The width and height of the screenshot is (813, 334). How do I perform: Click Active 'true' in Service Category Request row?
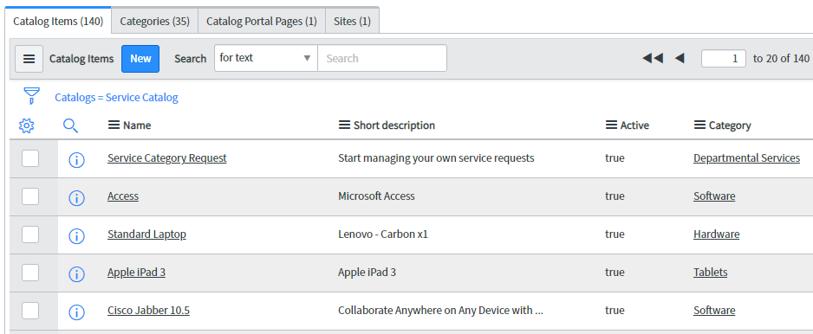coord(615,158)
